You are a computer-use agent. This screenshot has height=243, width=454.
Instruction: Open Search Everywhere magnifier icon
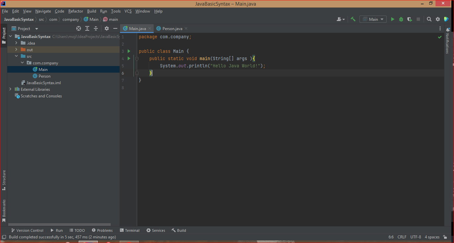(x=429, y=19)
